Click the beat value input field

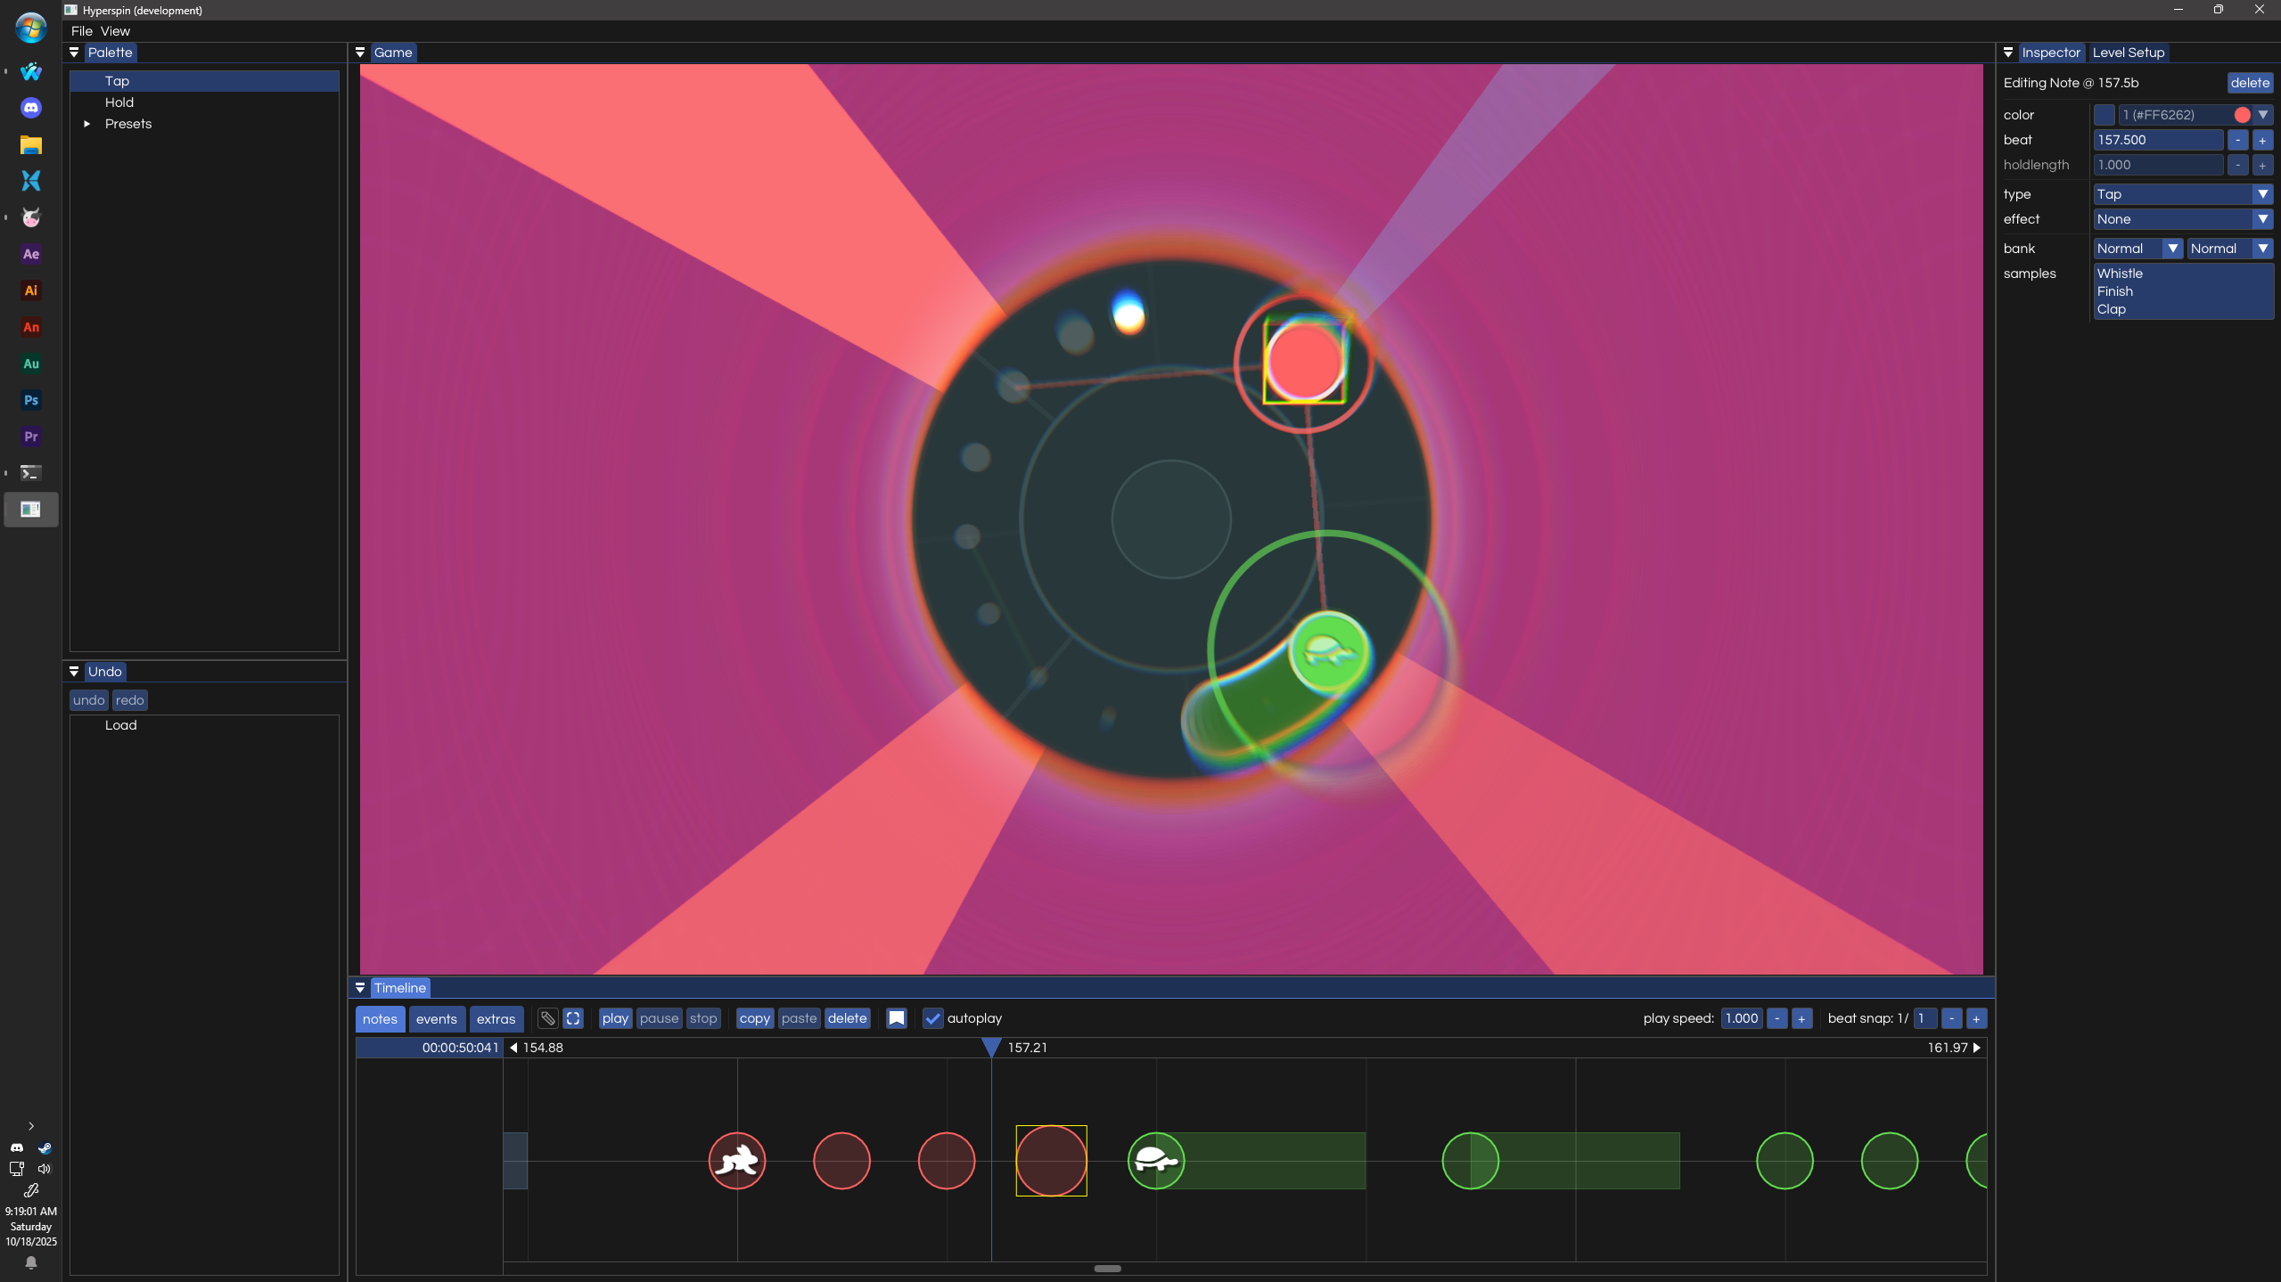2157,140
